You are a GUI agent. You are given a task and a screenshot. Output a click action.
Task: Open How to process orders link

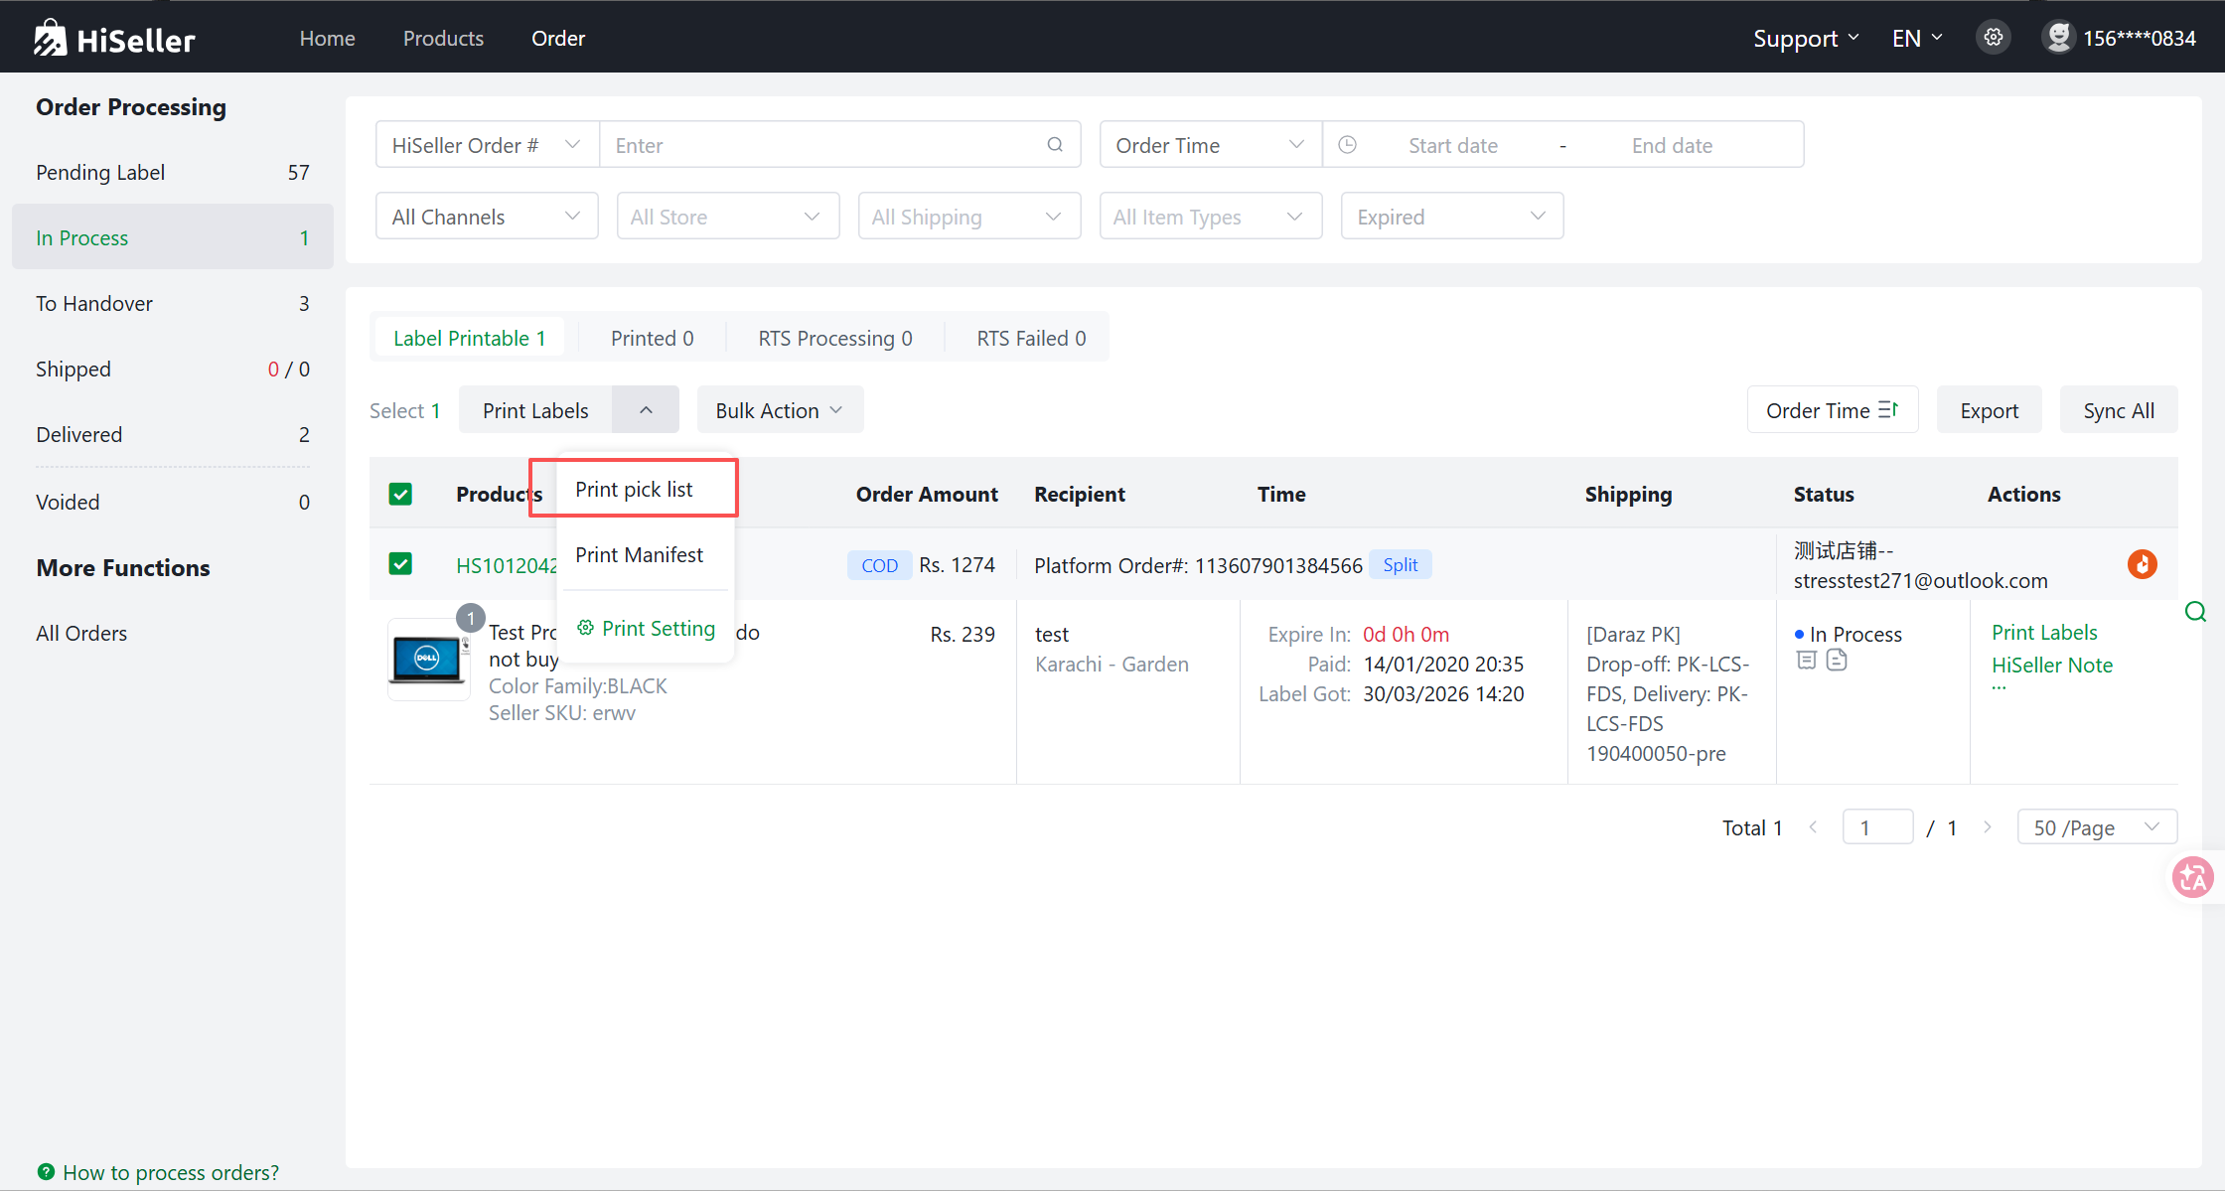[170, 1172]
